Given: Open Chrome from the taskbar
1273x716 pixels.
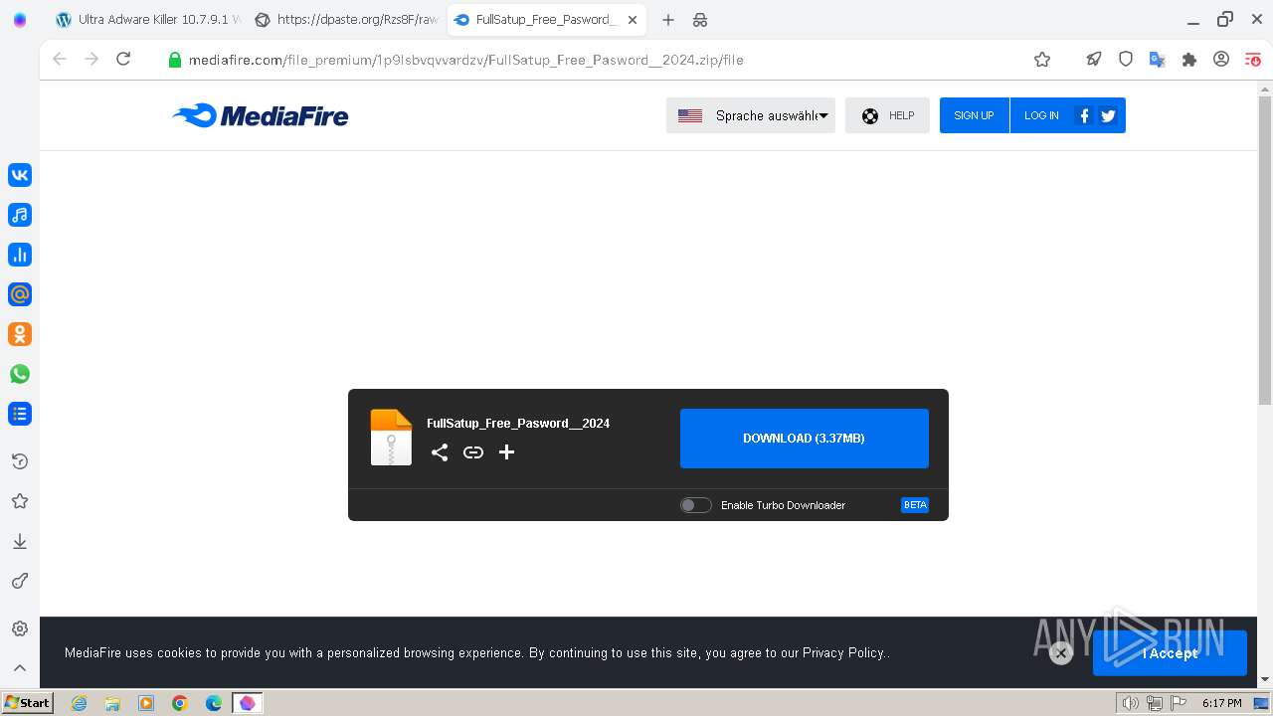Looking at the screenshot, I should click(x=180, y=703).
